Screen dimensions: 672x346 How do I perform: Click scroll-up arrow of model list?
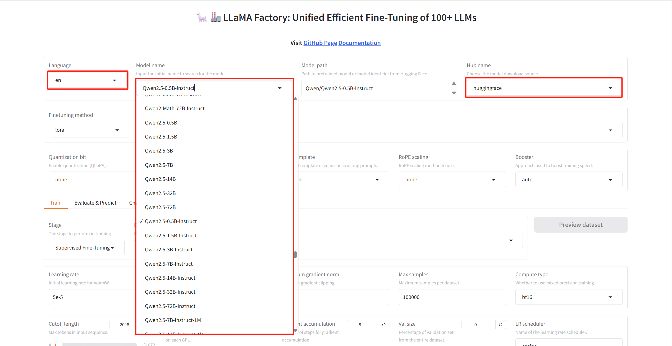tap(296, 99)
